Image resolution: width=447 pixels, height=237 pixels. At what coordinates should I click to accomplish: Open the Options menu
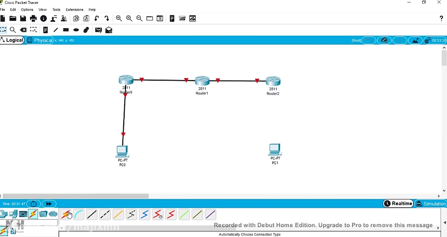27,9
